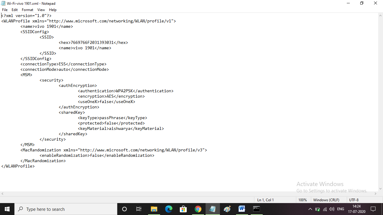Open Cortana from the taskbar
The width and height of the screenshot is (383, 215).
pyautogui.click(x=124, y=209)
